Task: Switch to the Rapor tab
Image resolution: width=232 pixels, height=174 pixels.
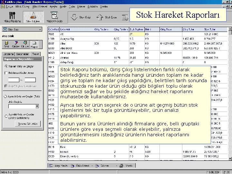Action: coord(35,54)
